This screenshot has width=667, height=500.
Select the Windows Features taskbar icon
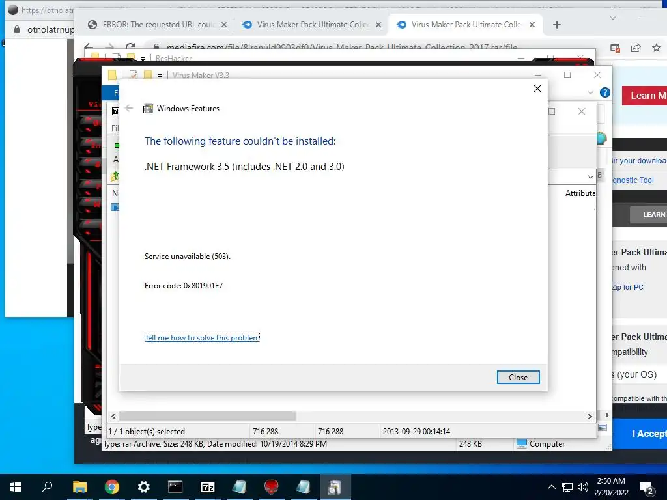click(335, 487)
